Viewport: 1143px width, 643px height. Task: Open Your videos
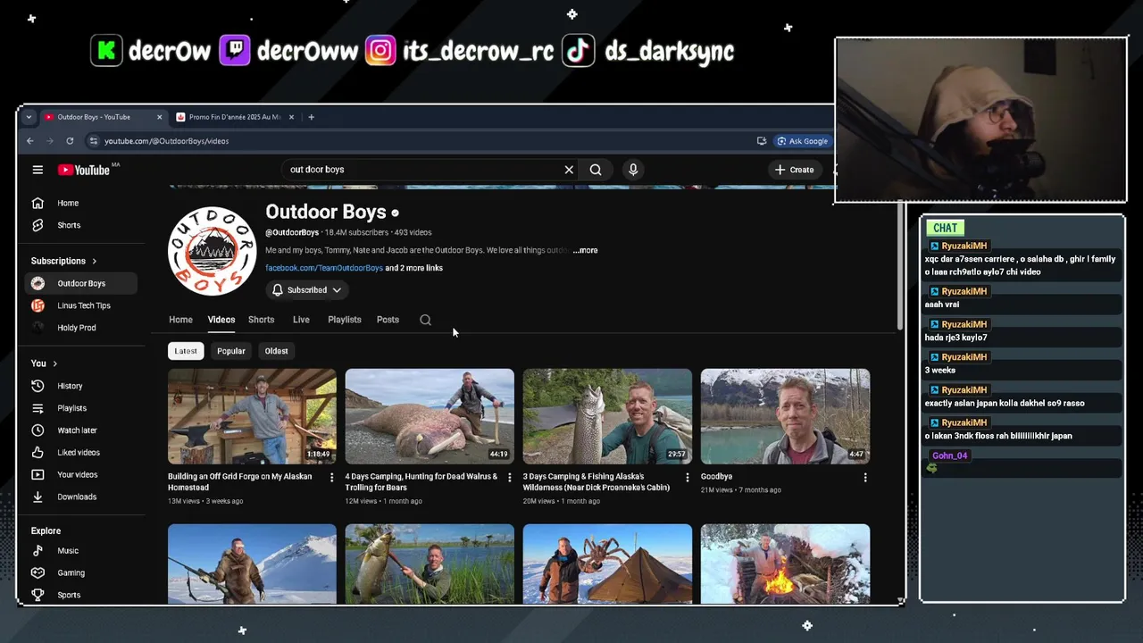pyautogui.click(x=80, y=474)
